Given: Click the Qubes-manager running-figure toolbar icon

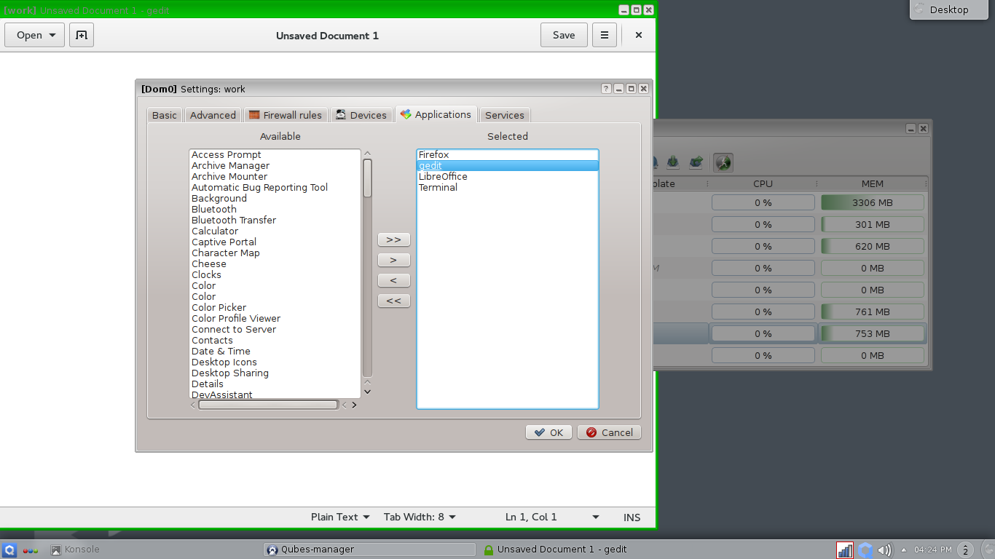Looking at the screenshot, I should (723, 162).
